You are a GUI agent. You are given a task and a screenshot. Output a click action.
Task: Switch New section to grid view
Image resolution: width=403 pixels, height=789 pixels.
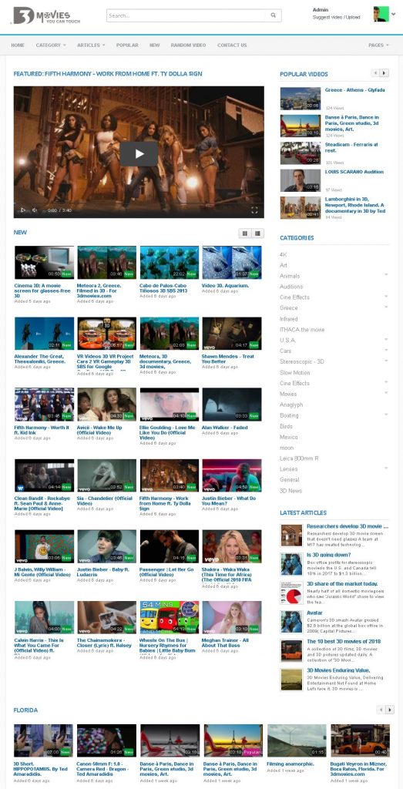click(x=245, y=233)
